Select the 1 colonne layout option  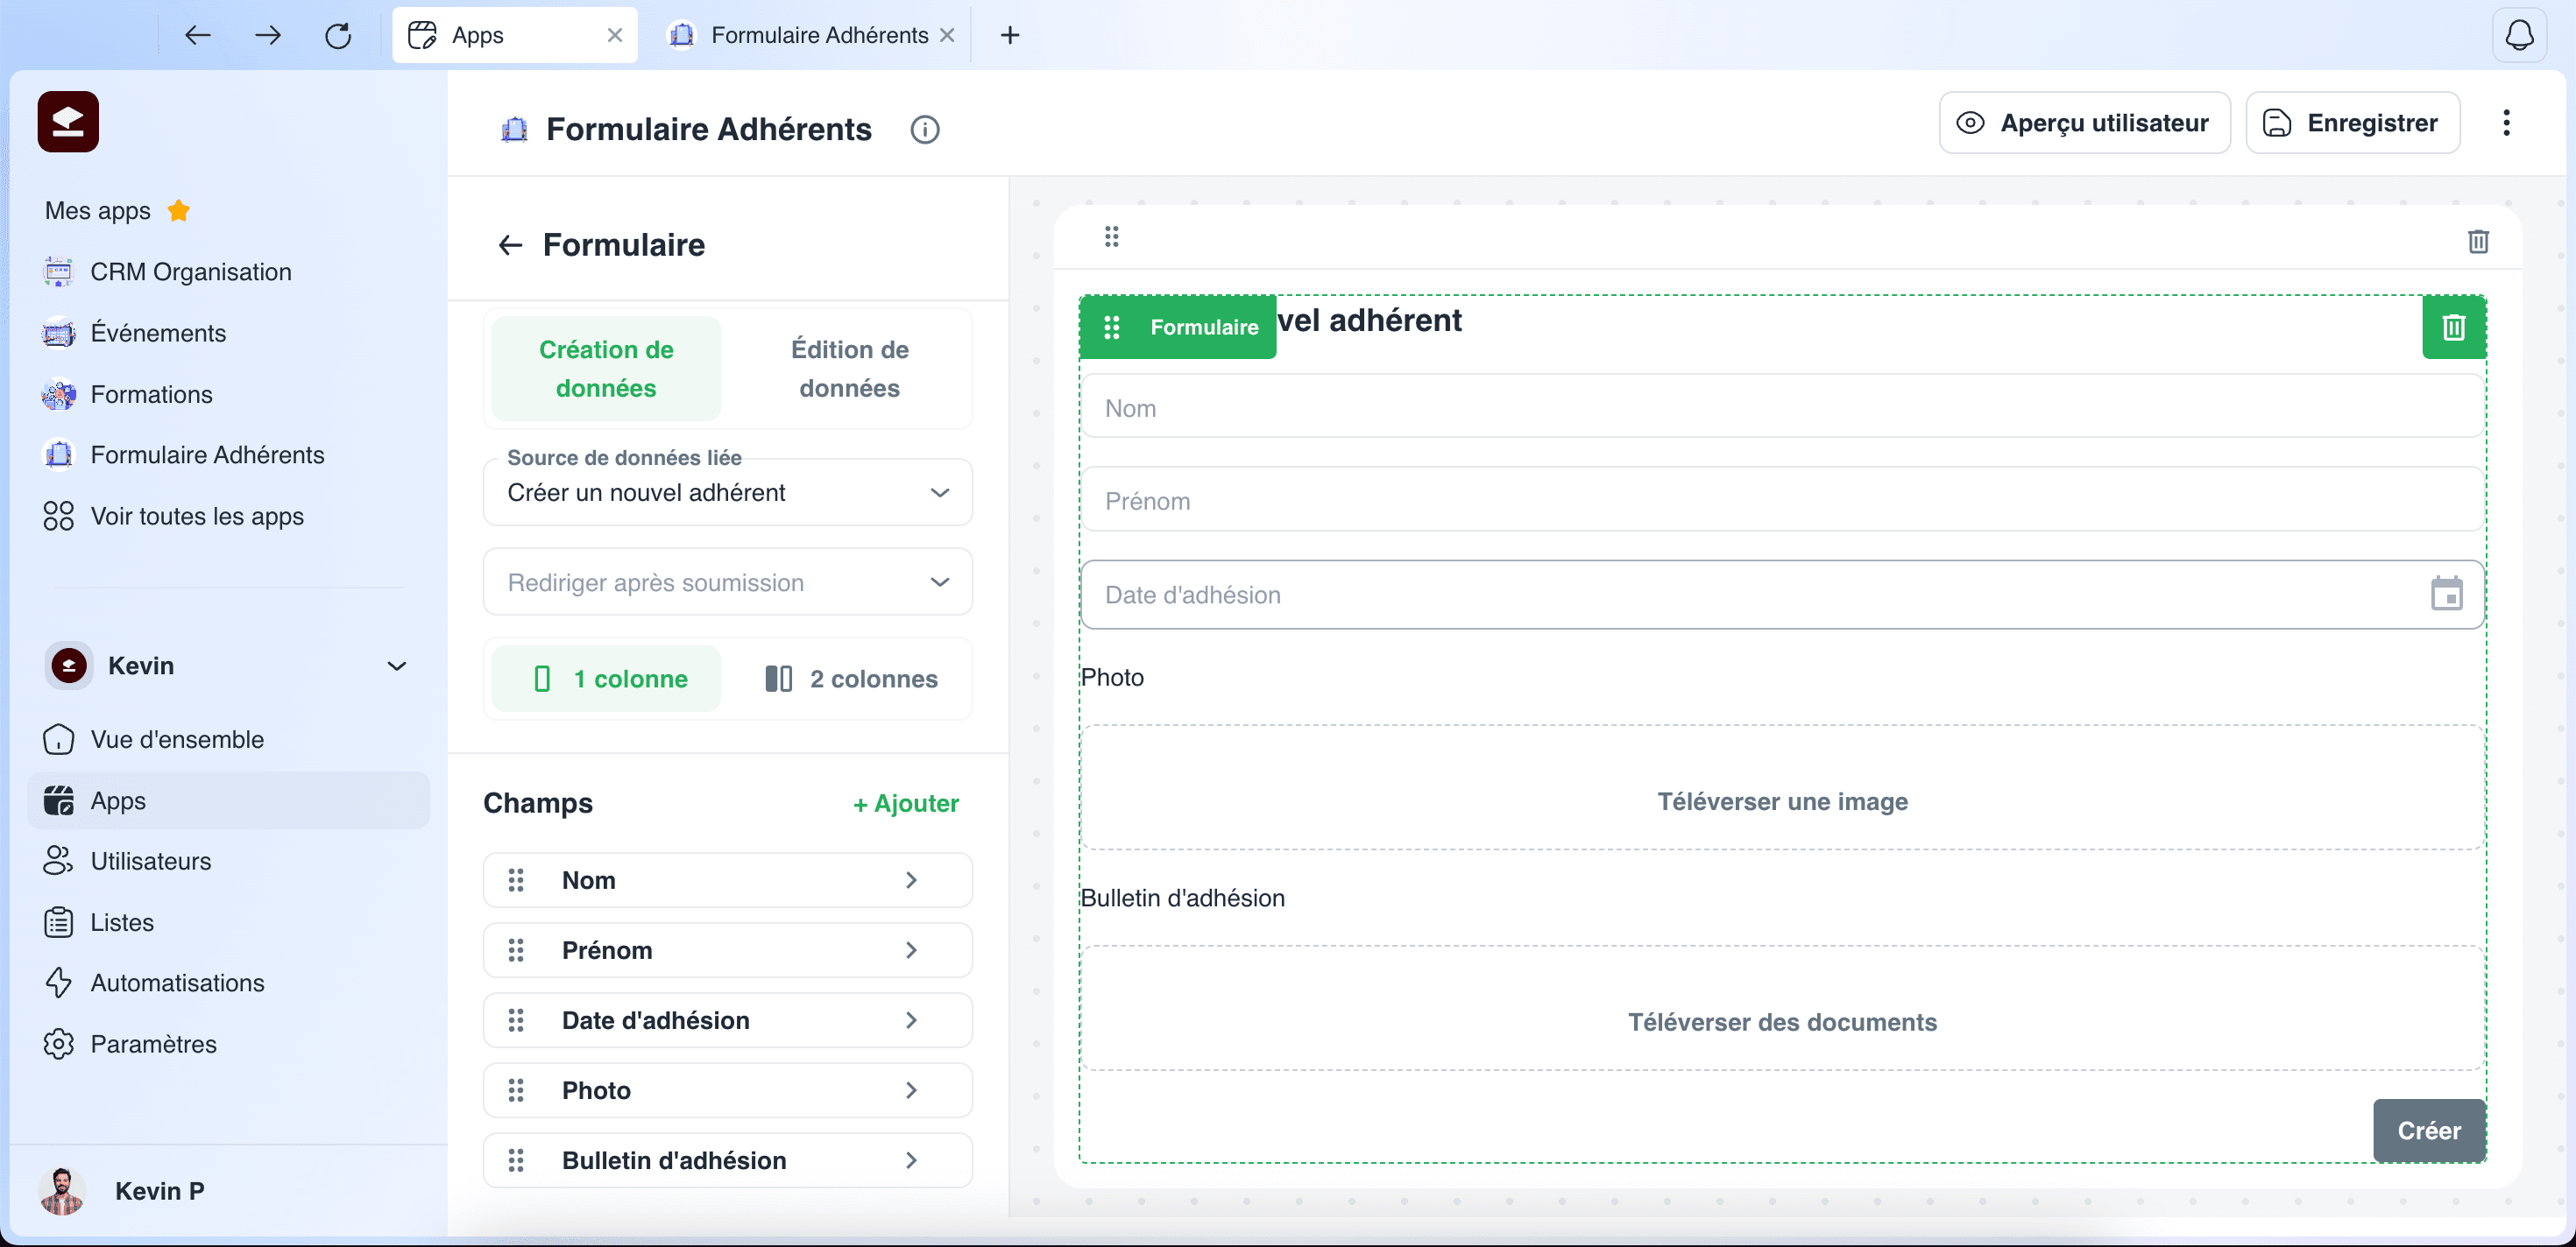[606, 679]
